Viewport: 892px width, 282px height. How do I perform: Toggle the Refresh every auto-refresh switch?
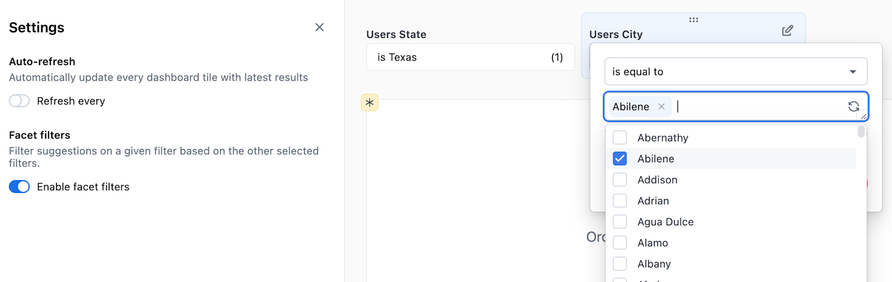[x=20, y=101]
